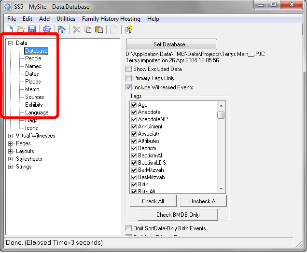Enable the Show Excluded Data checkbox

pos(129,69)
